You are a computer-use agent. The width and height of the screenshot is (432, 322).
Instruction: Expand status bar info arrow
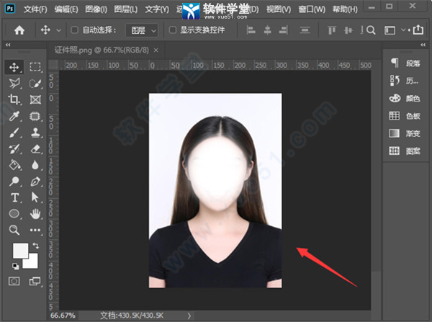(189, 316)
